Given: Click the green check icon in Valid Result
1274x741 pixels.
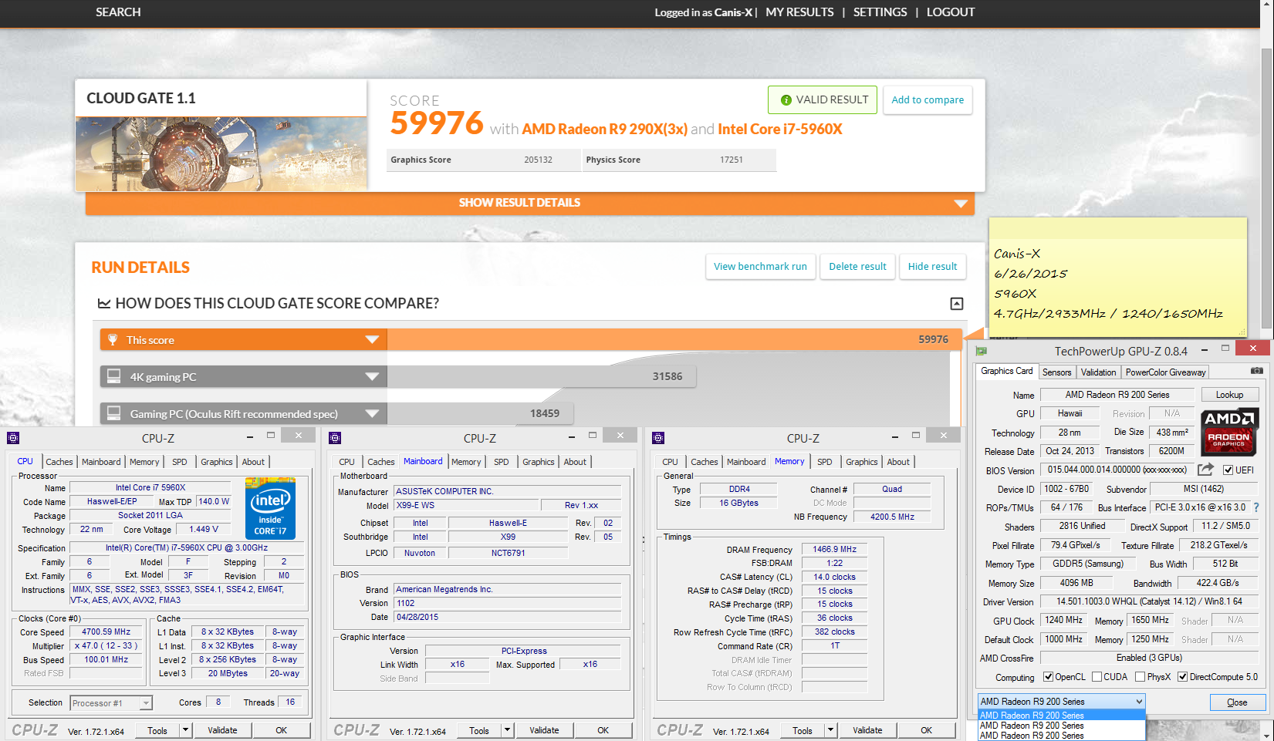Looking at the screenshot, I should coord(786,100).
